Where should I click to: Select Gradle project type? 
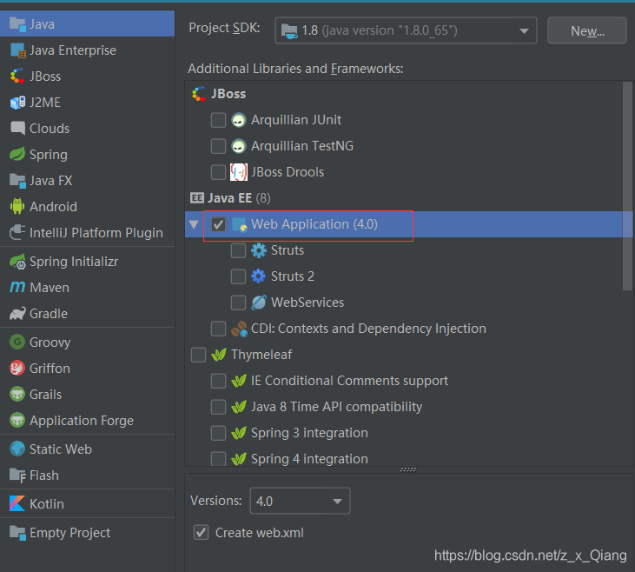[x=87, y=313]
